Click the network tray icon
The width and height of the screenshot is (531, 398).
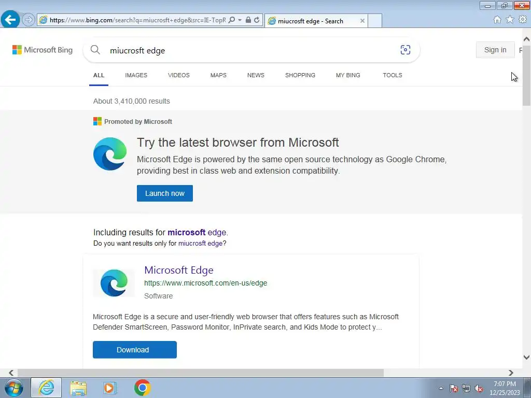(x=466, y=389)
